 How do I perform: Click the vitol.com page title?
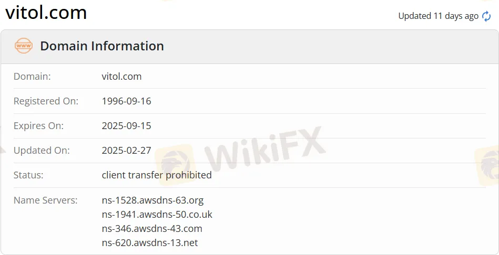tap(46, 13)
